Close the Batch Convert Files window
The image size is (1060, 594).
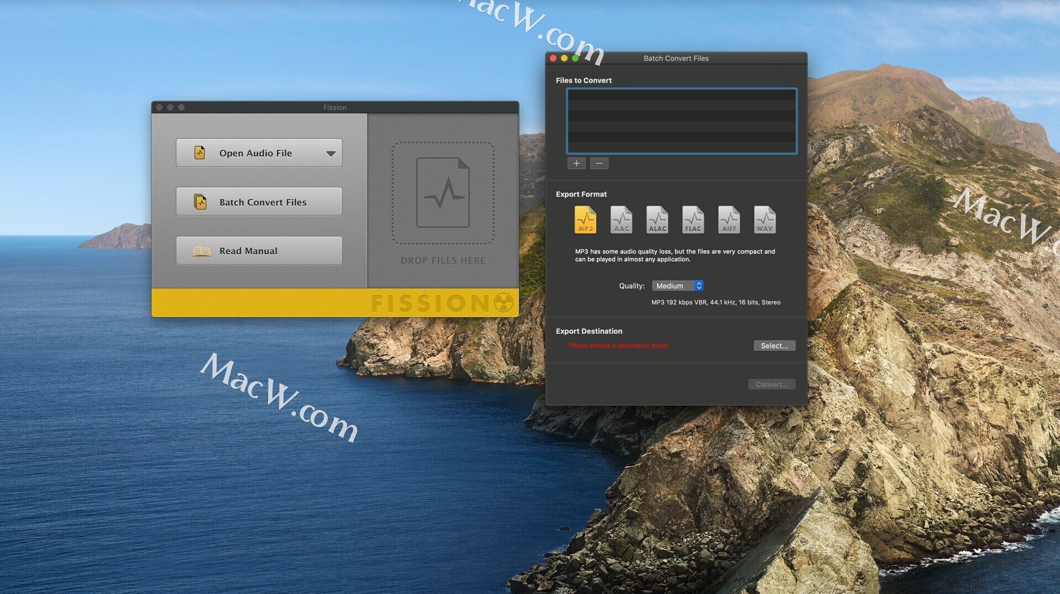click(553, 58)
